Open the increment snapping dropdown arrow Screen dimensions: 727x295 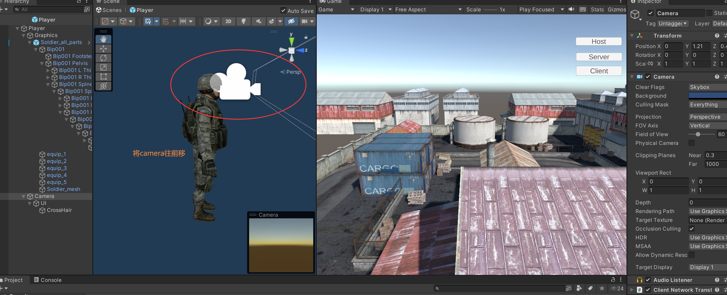pos(191,21)
